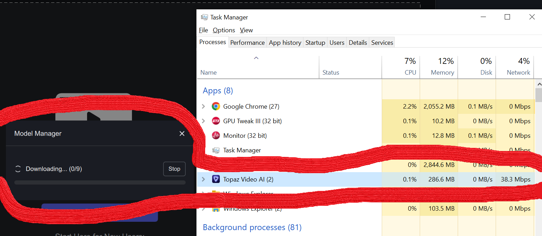The width and height of the screenshot is (542, 236).
Task: Click the Windows Explorer (2) folder icon
Action: coord(216,209)
